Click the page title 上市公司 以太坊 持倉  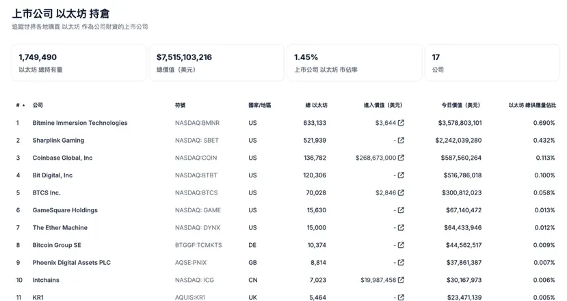pyautogui.click(x=60, y=14)
